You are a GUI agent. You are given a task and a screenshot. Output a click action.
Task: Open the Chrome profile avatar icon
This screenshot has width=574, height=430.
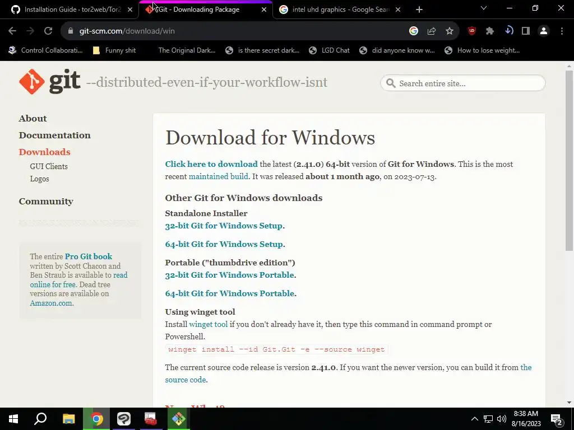544,31
